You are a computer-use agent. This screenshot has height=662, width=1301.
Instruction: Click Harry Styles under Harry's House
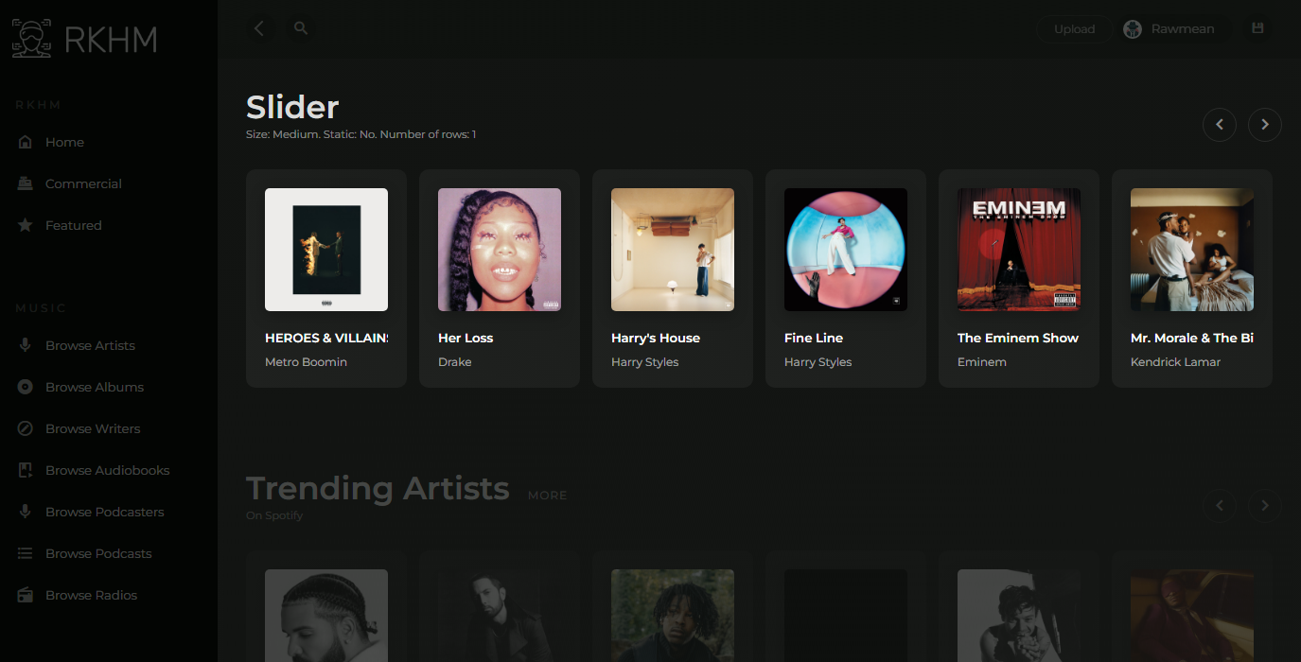(645, 362)
